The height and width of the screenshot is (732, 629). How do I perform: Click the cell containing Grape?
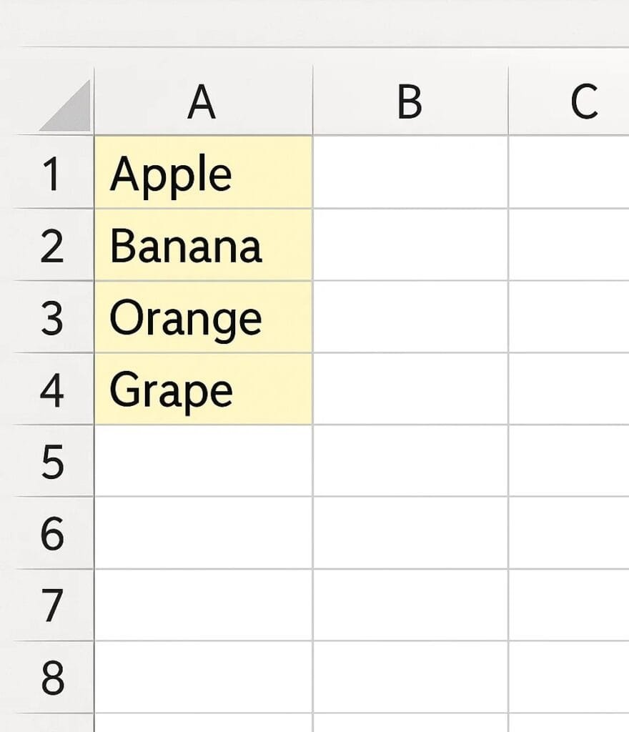[203, 389]
